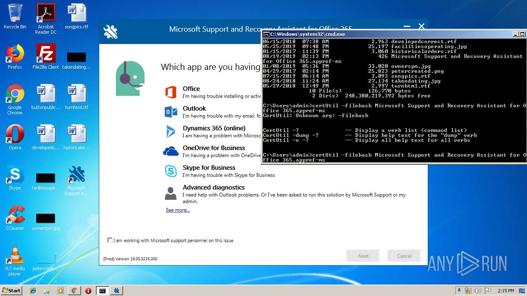Viewport: 527px width, 296px height.
Task: Select OneDrive for Business label
Action: pos(214,148)
